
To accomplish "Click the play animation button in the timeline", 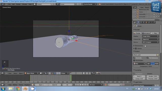I will (x=83, y=85).
